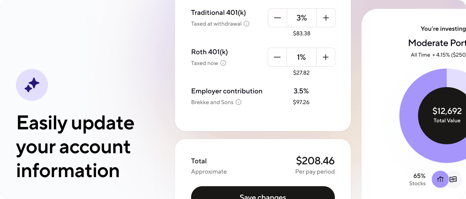Click the $12,692 Total Value donut center
Screen dimensions: 466x199
pos(447,116)
